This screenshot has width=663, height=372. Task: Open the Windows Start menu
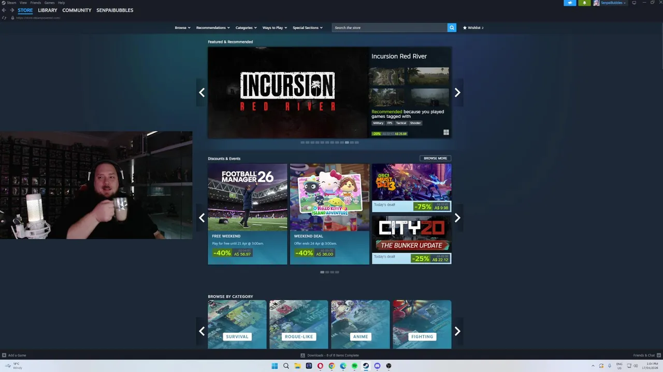[x=275, y=366]
